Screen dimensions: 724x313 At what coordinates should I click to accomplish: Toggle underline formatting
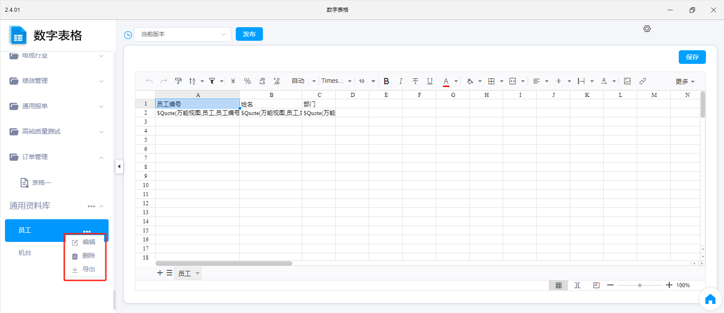tap(430, 81)
